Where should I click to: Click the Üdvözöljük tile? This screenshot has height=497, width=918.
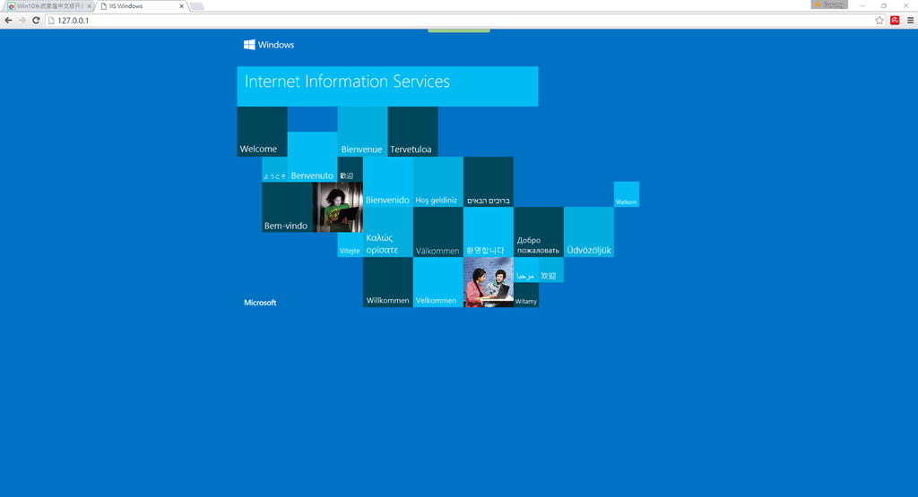pos(589,232)
